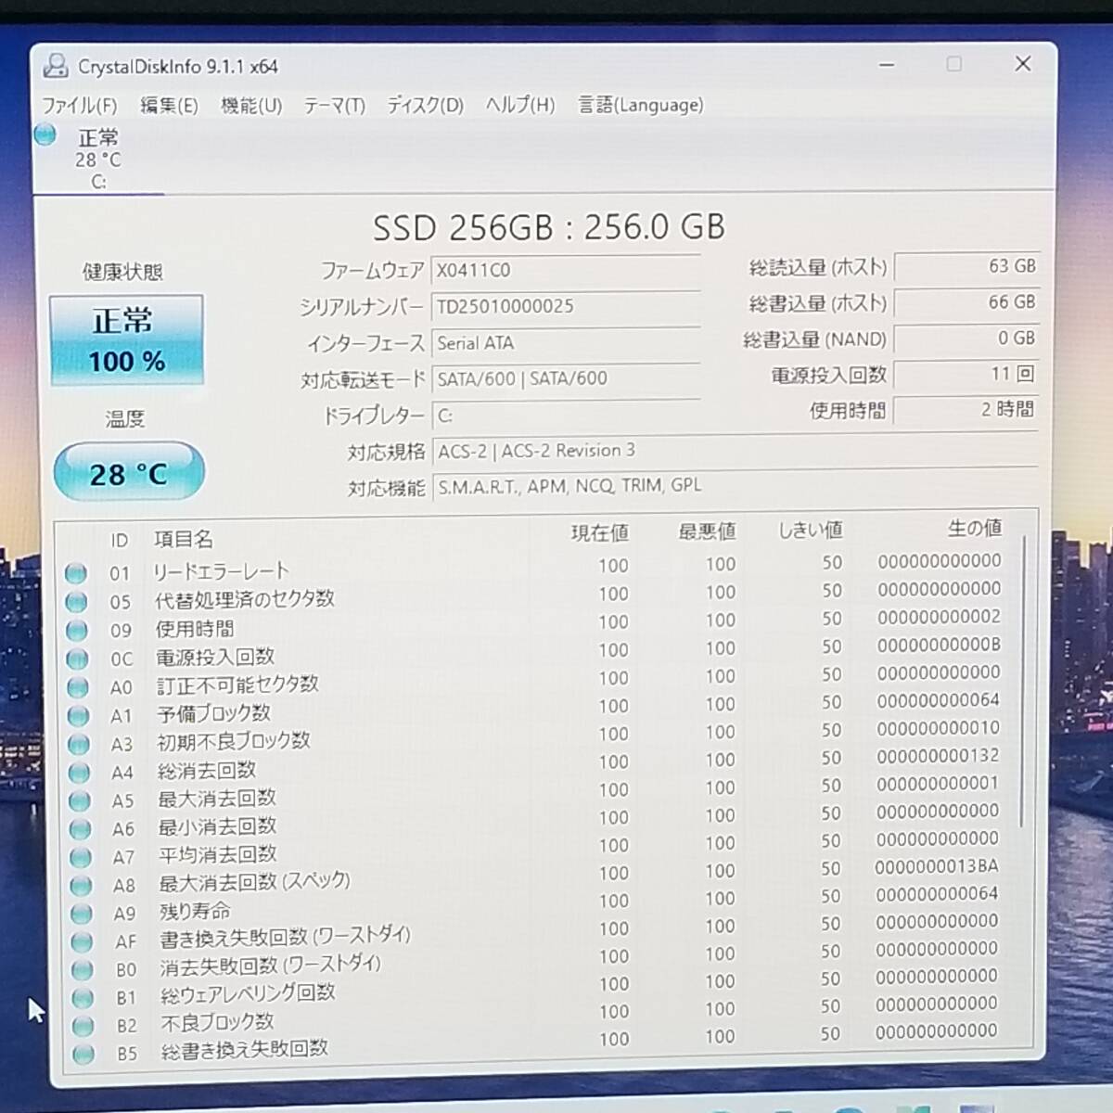
Task: Select the リードエラーレート row text
Action: [x=222, y=571]
